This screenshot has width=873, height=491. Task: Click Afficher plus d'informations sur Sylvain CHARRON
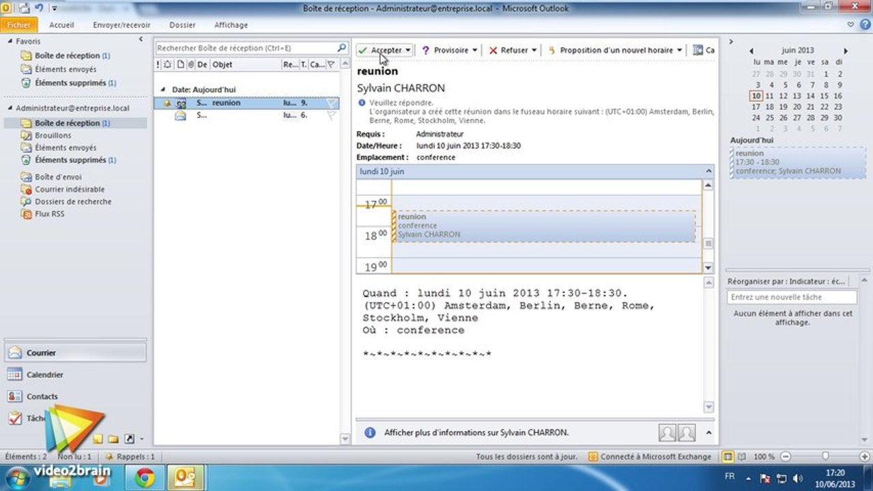[x=476, y=433]
